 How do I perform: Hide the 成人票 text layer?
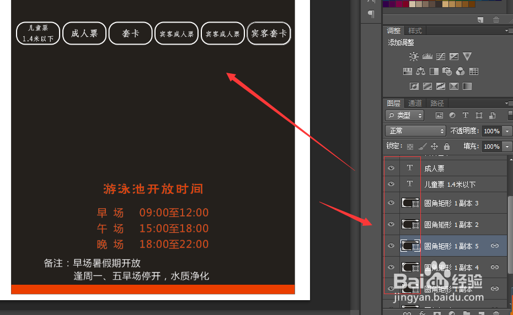(x=391, y=168)
